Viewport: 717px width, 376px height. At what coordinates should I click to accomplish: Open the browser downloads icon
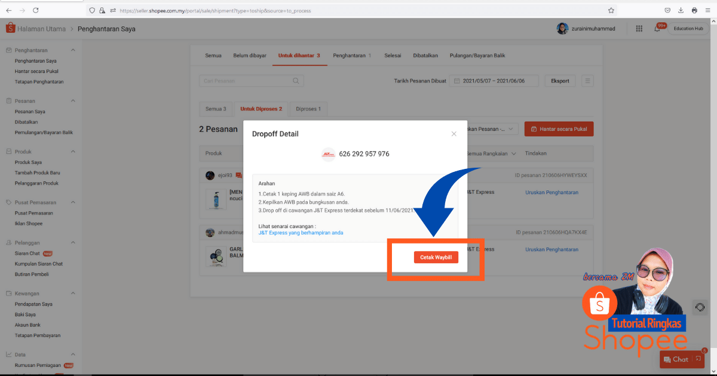tap(681, 10)
